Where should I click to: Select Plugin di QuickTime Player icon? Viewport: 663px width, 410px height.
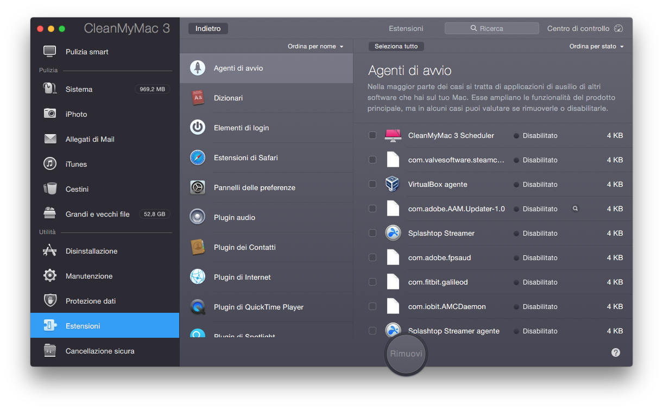pos(198,307)
